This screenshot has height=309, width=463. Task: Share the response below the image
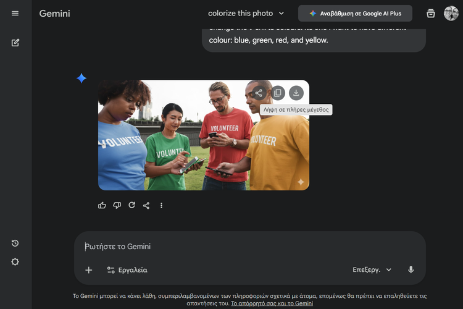pos(146,205)
